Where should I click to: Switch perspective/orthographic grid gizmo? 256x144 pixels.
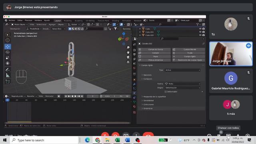pos(128,62)
